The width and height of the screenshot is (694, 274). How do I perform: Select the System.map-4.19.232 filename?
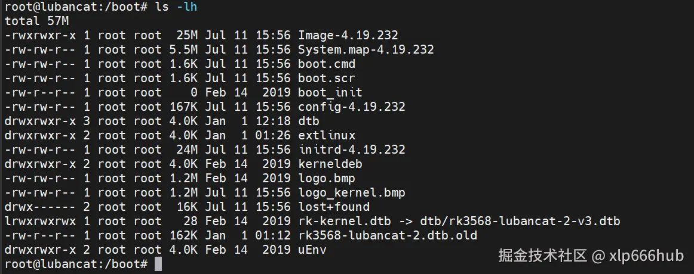click(x=366, y=49)
